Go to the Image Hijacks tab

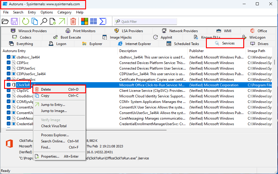117,37
